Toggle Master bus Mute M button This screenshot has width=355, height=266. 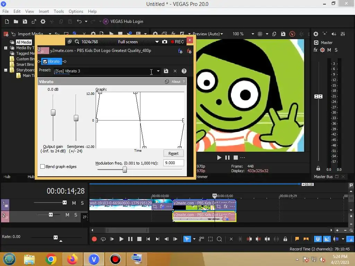click(x=329, y=50)
